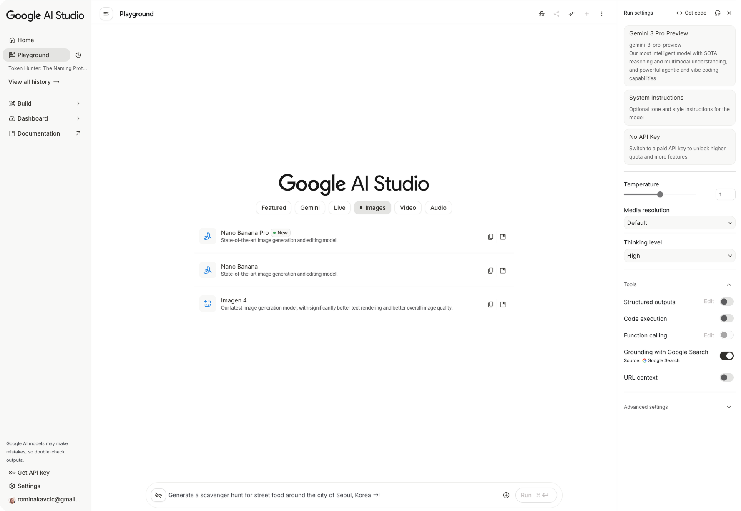The height and width of the screenshot is (511, 741).
Task: Accept suggested prompt with tab arrow icon
Action: (377, 495)
